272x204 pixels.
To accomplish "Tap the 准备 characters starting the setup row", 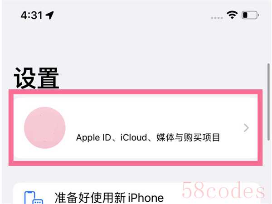I will [67, 197].
